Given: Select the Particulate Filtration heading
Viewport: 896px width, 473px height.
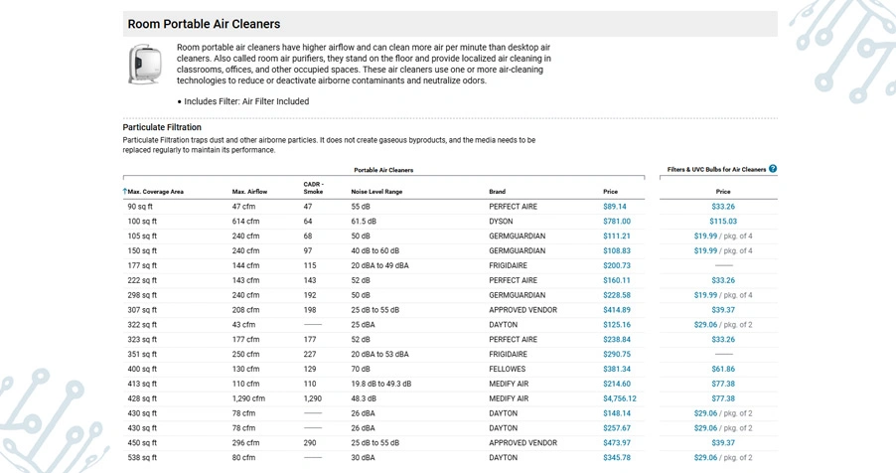Looking at the screenshot, I should [x=162, y=127].
